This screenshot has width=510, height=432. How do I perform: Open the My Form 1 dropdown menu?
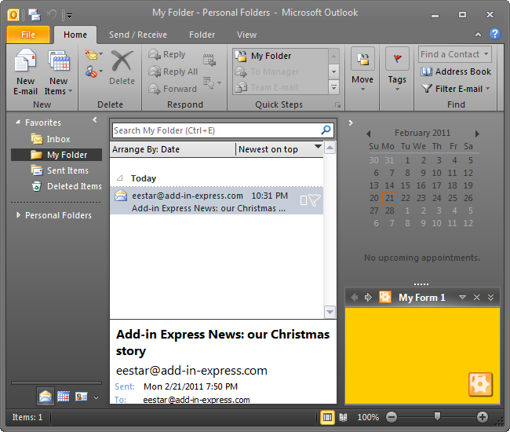pos(462,297)
